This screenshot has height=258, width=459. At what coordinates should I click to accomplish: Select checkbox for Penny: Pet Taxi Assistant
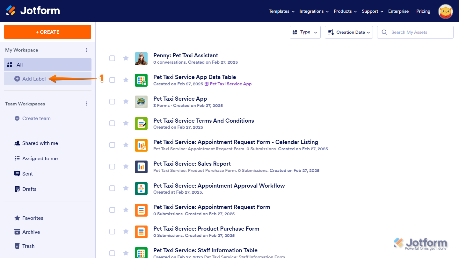[x=112, y=58]
